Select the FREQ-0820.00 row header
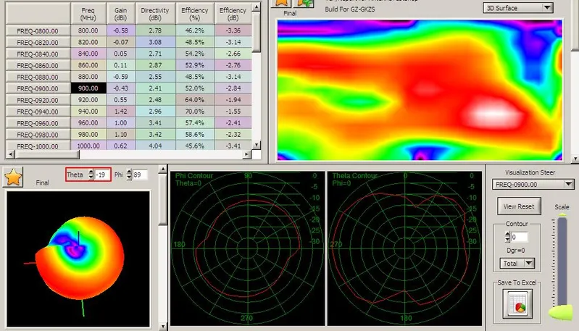The width and height of the screenshot is (579, 331). pyautogui.click(x=38, y=43)
